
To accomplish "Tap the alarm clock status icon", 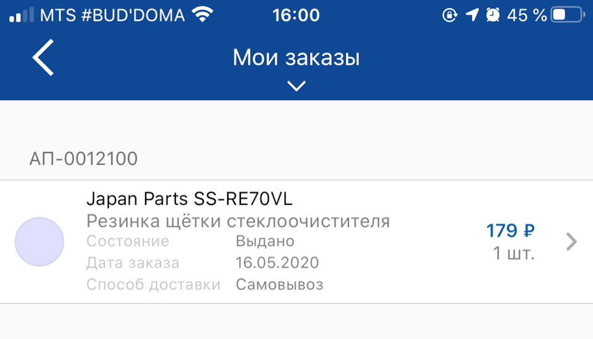I will [493, 15].
